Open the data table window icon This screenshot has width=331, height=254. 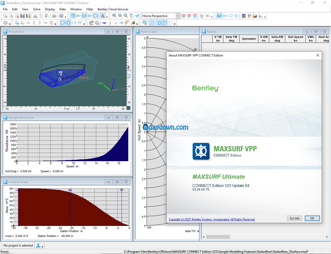[244, 16]
